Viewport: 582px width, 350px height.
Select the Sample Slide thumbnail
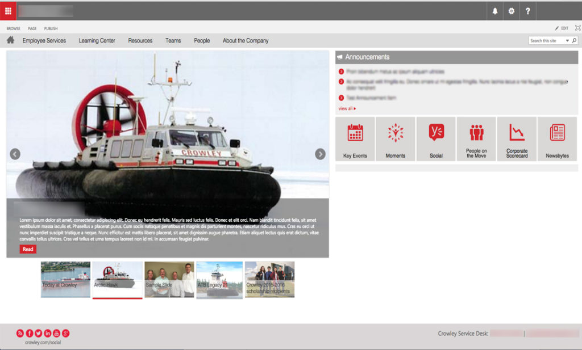tap(169, 279)
